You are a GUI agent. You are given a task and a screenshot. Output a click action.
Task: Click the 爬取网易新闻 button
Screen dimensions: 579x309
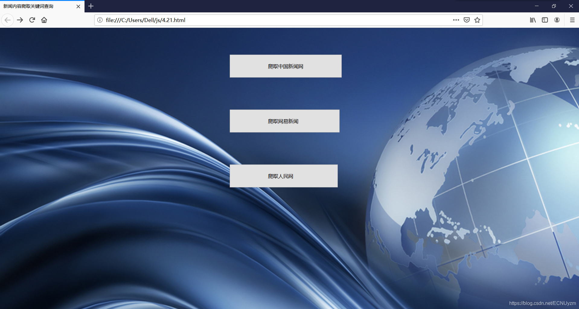[284, 121]
